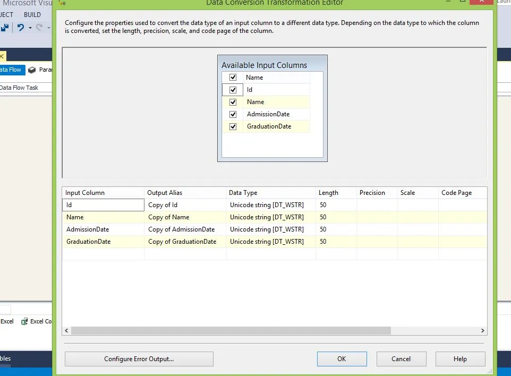Edit the 'Copy of Id' output alias
This screenshot has height=376, width=511.
pos(185,205)
